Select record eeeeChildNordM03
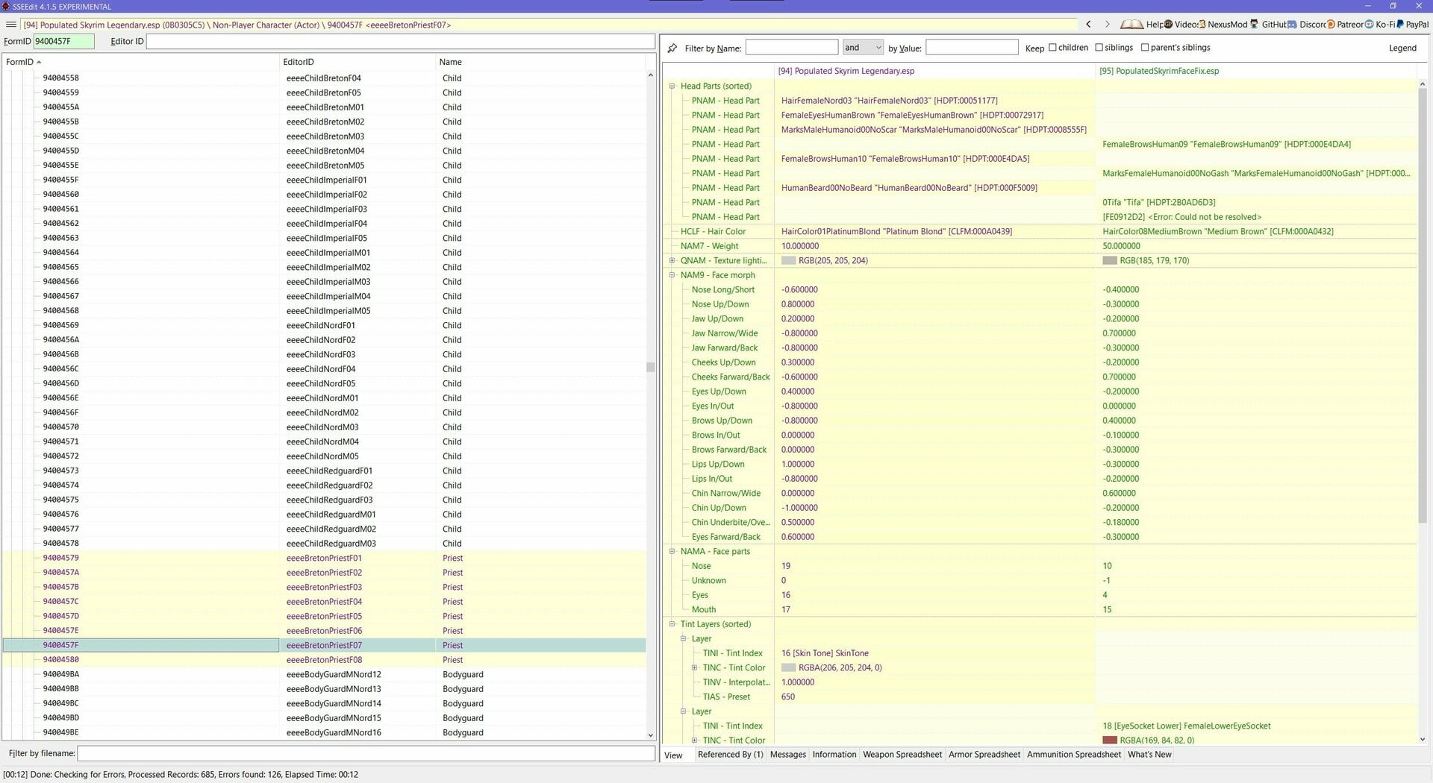The image size is (1433, 783). tap(324, 427)
